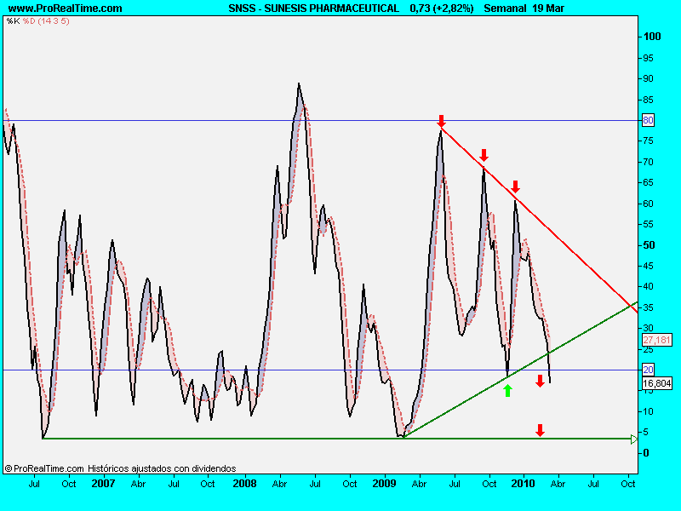Click the 19 Mar date label
The image size is (681, 511).
coord(548,9)
